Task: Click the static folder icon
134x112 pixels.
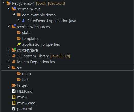Action: pyautogui.click(x=19, y=33)
